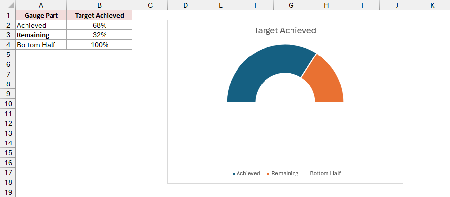Select the chart title 'Target Achieved'
Image resolution: width=450 pixels, height=197 pixels.
click(x=285, y=30)
